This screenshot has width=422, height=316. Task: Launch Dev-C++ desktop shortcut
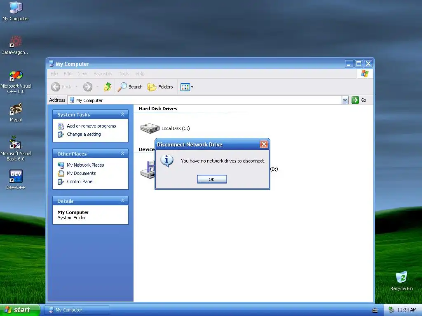[x=16, y=179]
